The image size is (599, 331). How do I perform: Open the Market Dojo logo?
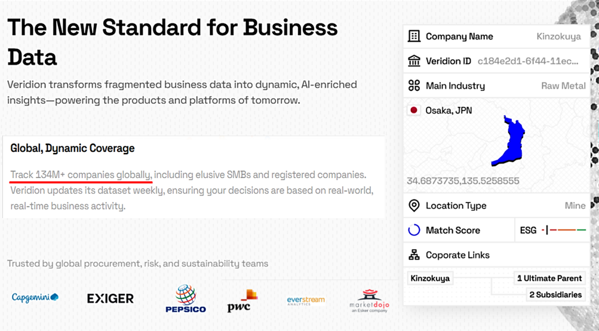(x=370, y=301)
